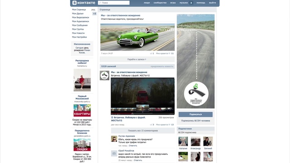Open subscriber Евгений avatar
Viewport: 290px width, 163px height.
coord(208,141)
